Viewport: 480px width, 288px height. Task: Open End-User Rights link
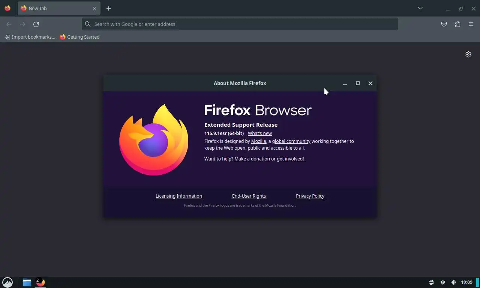pos(249,196)
